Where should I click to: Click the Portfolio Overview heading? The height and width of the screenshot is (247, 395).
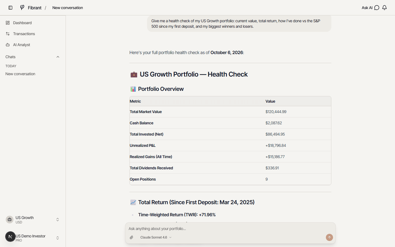coord(161,89)
